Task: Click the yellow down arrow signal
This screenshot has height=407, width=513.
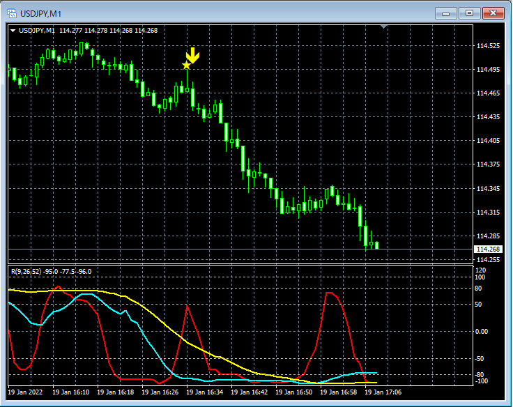Action: [193, 56]
